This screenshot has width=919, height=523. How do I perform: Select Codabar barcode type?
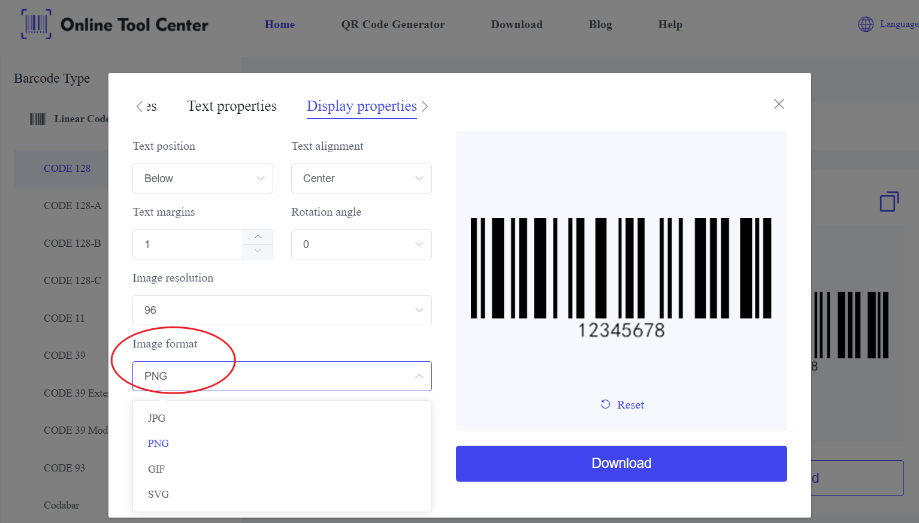pos(62,505)
